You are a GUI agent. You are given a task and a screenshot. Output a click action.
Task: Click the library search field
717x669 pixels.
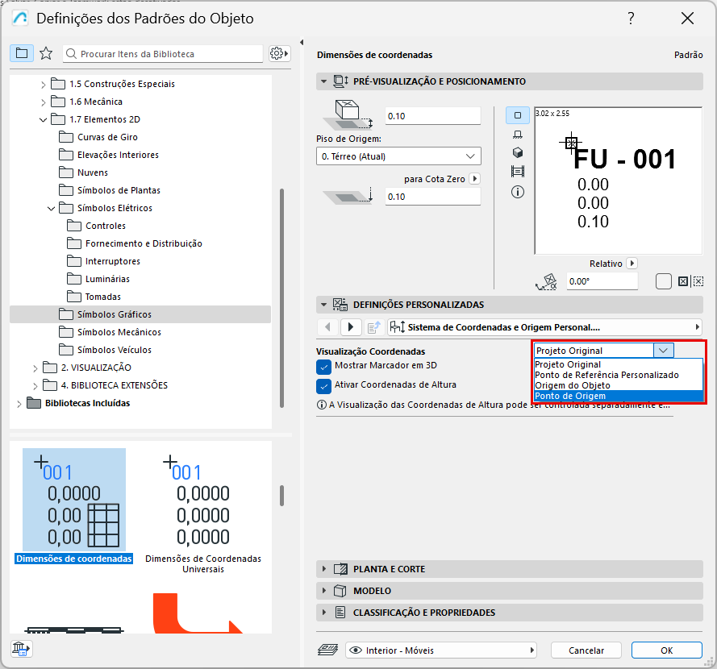click(163, 53)
